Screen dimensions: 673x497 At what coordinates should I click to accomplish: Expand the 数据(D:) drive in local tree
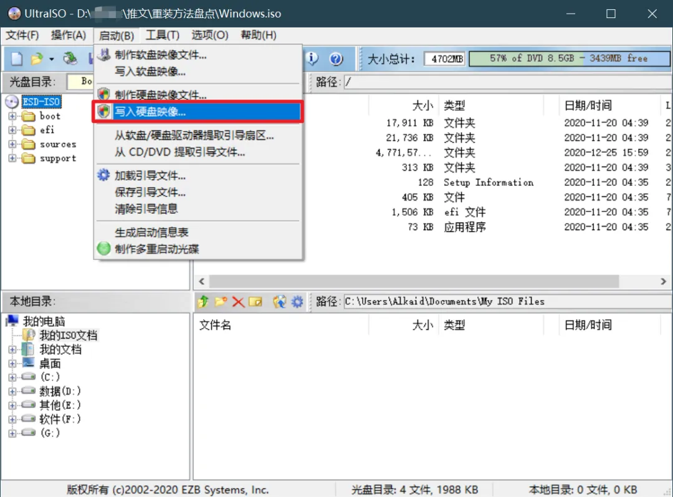click(11, 390)
